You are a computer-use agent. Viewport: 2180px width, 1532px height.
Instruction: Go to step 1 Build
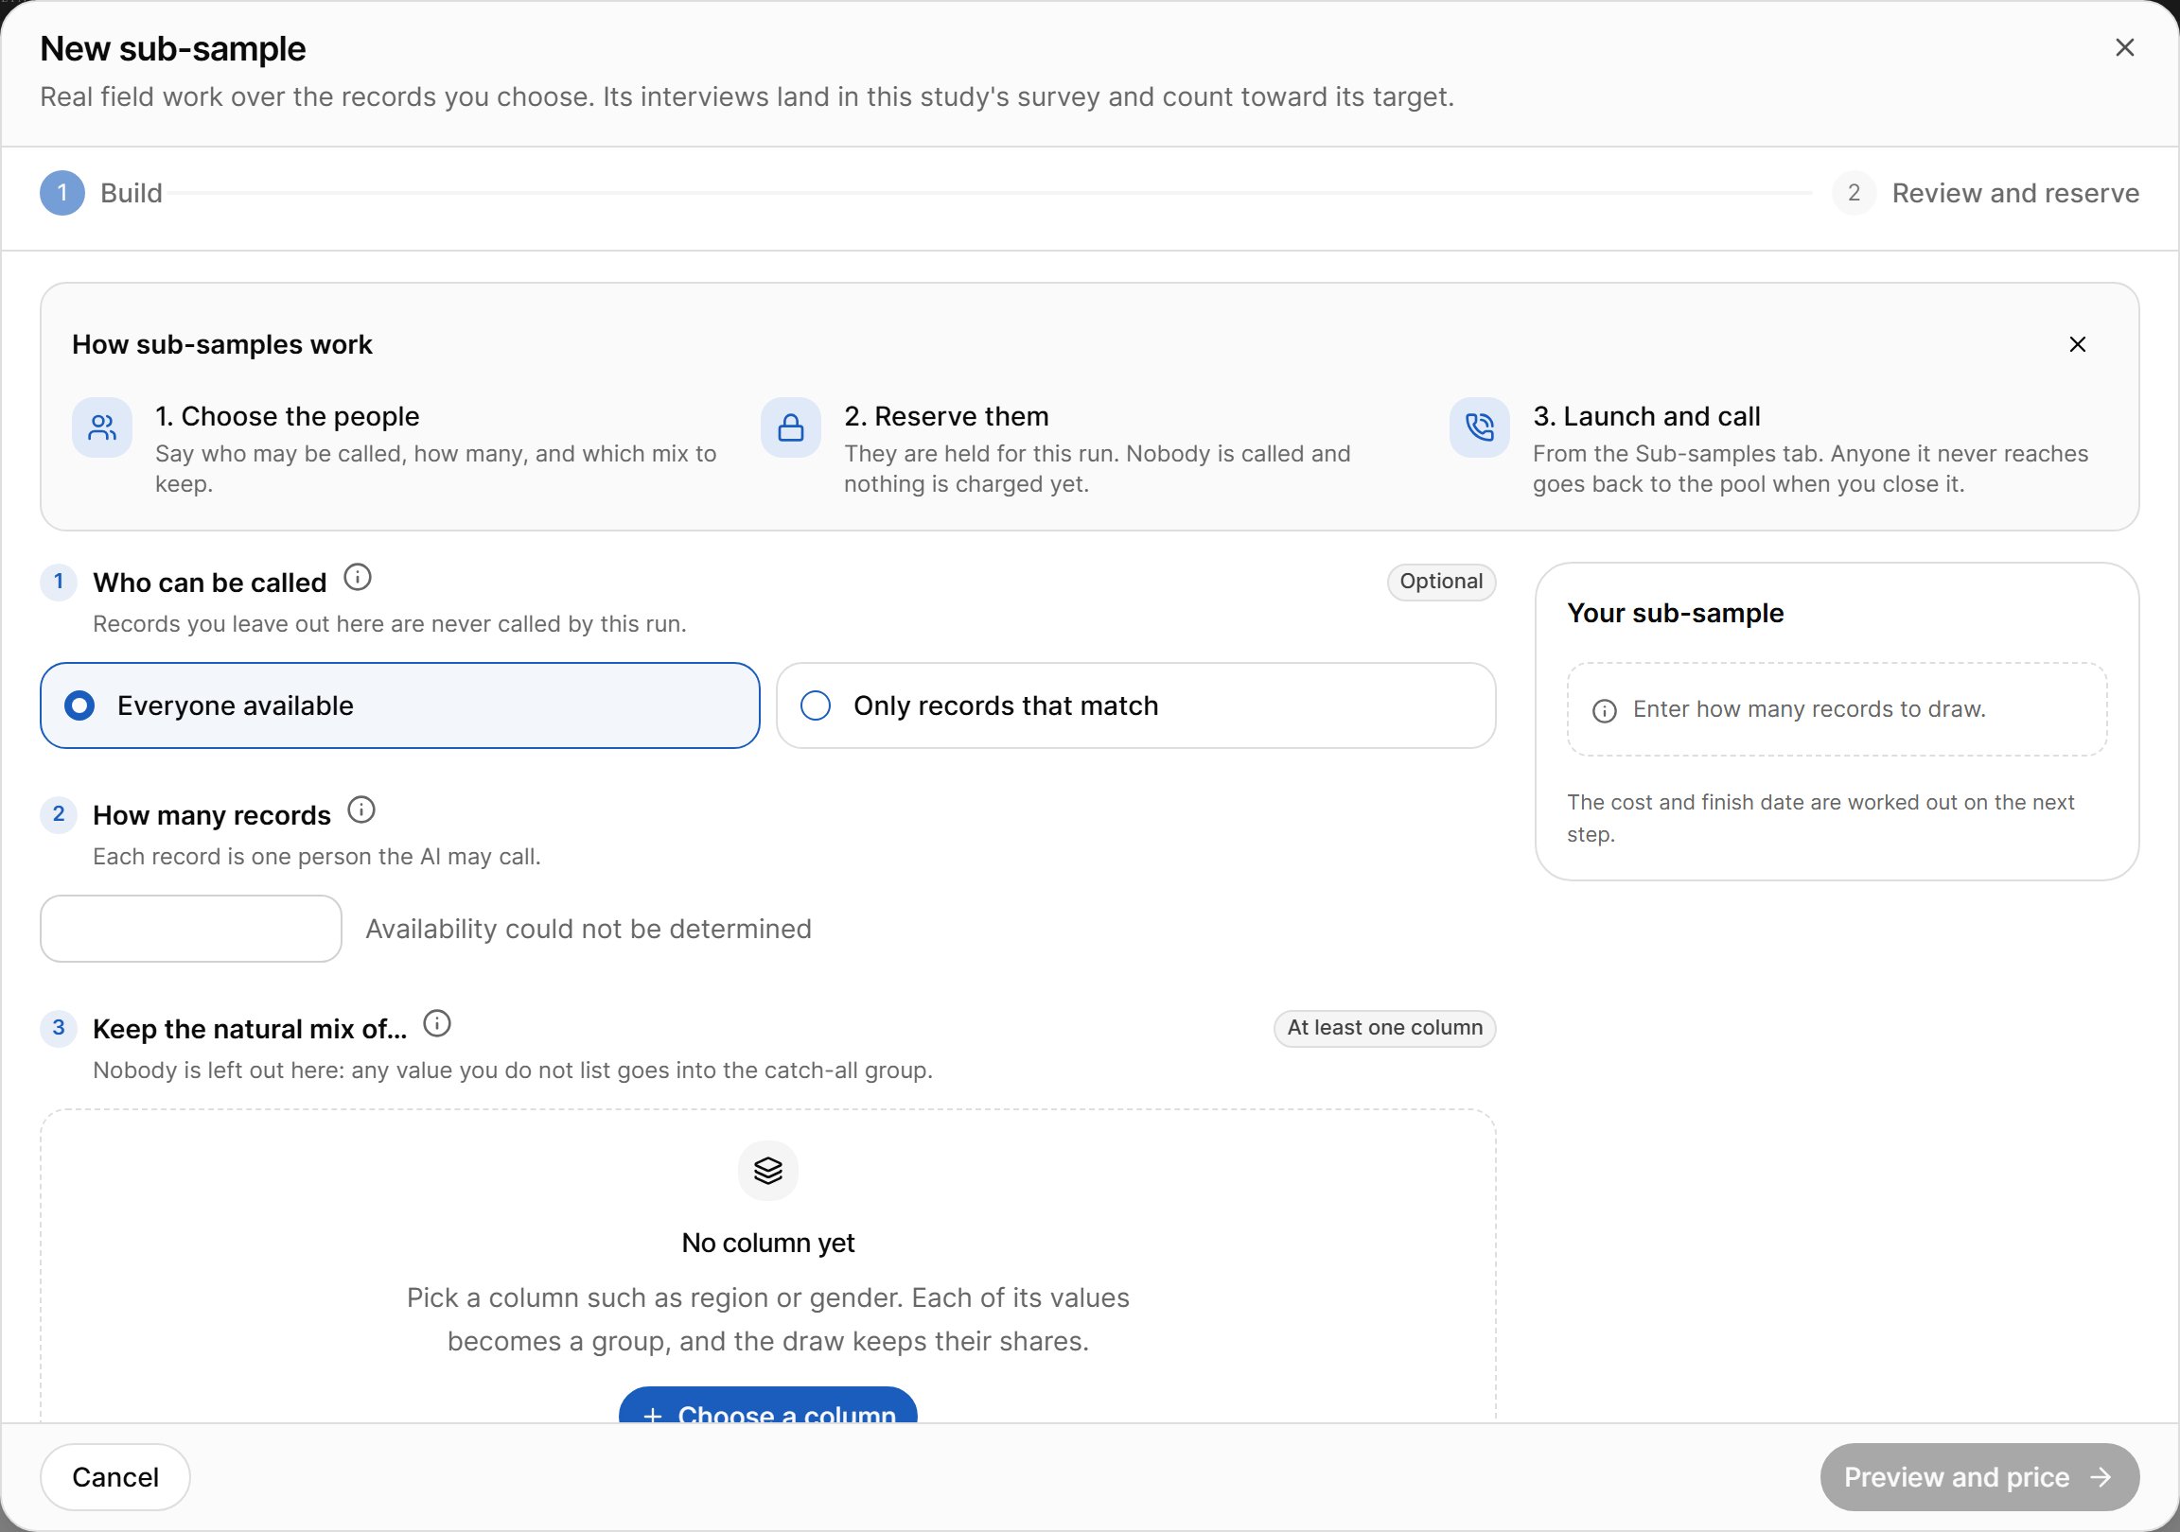pyautogui.click(x=100, y=193)
